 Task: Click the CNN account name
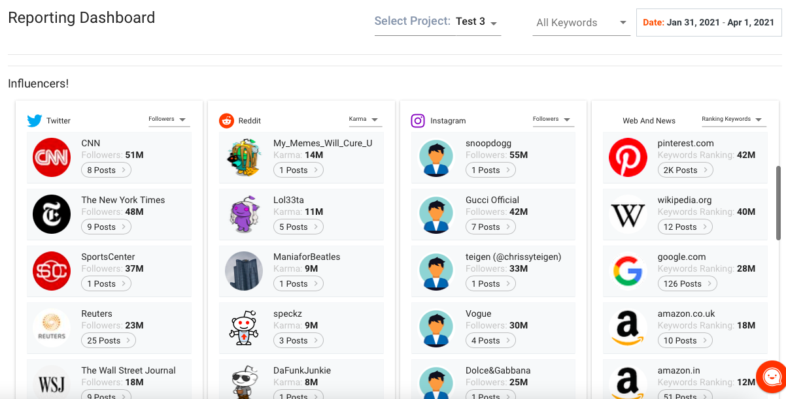91,143
